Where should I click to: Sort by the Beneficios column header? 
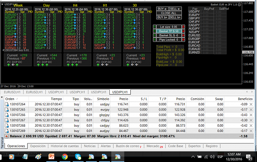[x=238, y=99]
